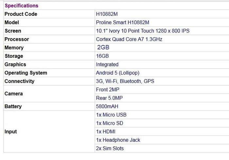Click the Front 2MP camera entry
The height and width of the screenshot is (160, 229).
[108, 89]
